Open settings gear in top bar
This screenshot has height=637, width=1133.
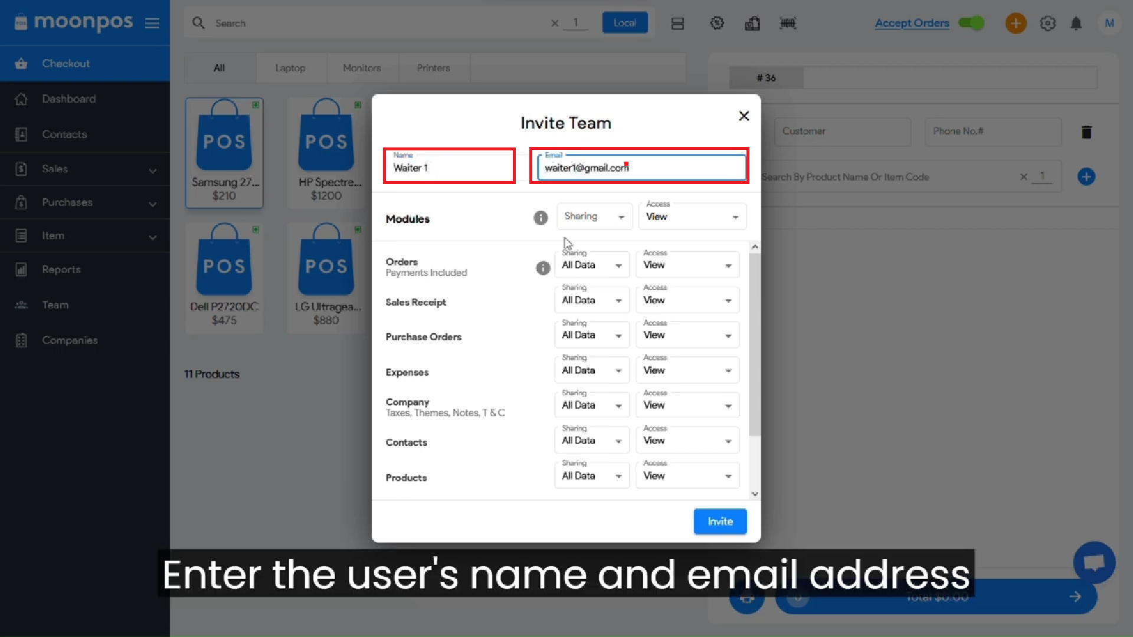click(x=1047, y=23)
